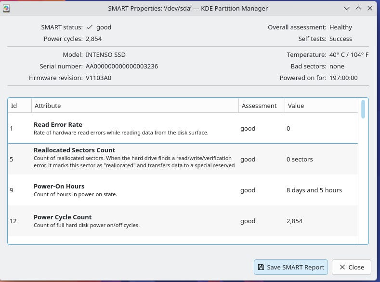Click the Value column header
This screenshot has height=282, width=380.
coord(321,106)
